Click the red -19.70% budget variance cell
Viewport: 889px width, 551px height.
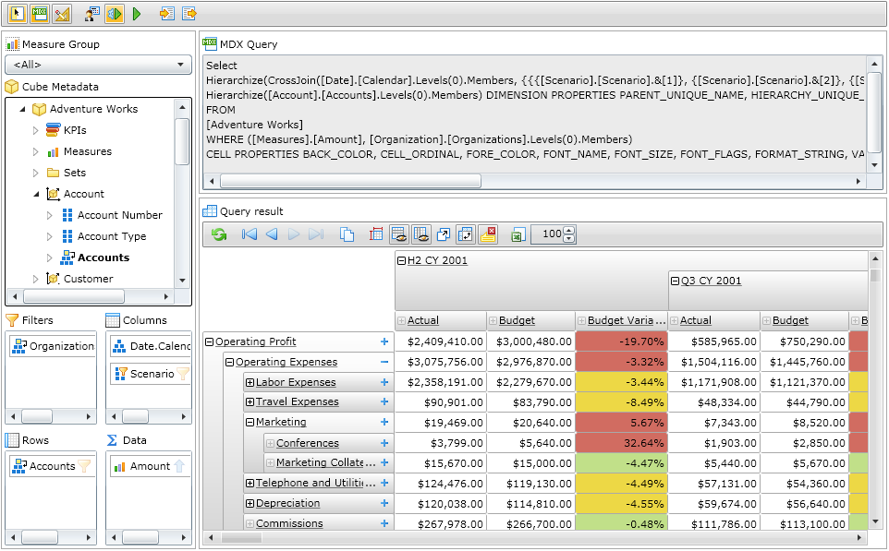tap(621, 341)
